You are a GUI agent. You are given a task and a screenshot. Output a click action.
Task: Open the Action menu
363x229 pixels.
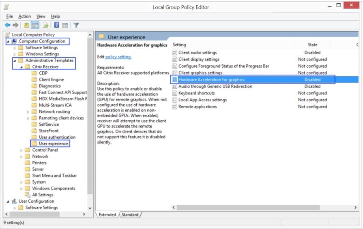(25, 17)
